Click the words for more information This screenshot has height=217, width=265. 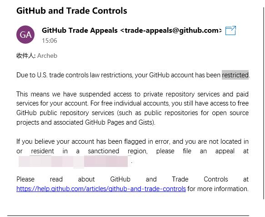pyautogui.click(x=218, y=189)
